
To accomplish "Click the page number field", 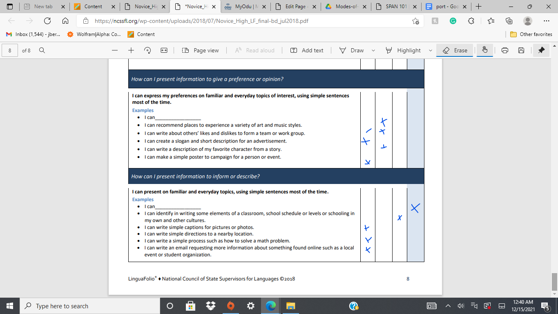I will click(10, 50).
